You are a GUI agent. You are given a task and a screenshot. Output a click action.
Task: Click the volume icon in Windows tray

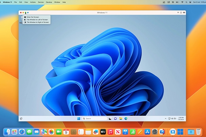172,118
